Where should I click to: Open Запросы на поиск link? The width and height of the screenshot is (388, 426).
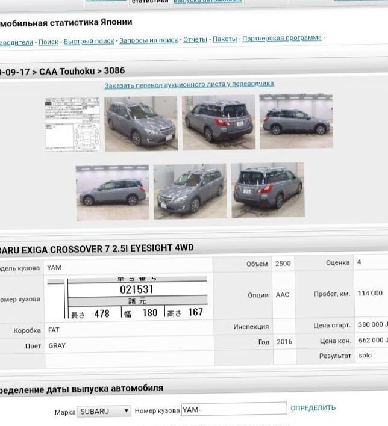pyautogui.click(x=149, y=40)
